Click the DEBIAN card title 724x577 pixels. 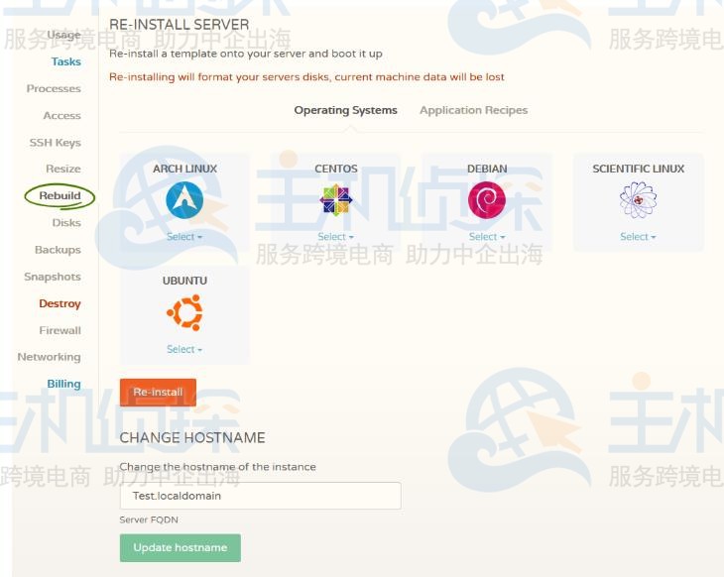click(487, 169)
